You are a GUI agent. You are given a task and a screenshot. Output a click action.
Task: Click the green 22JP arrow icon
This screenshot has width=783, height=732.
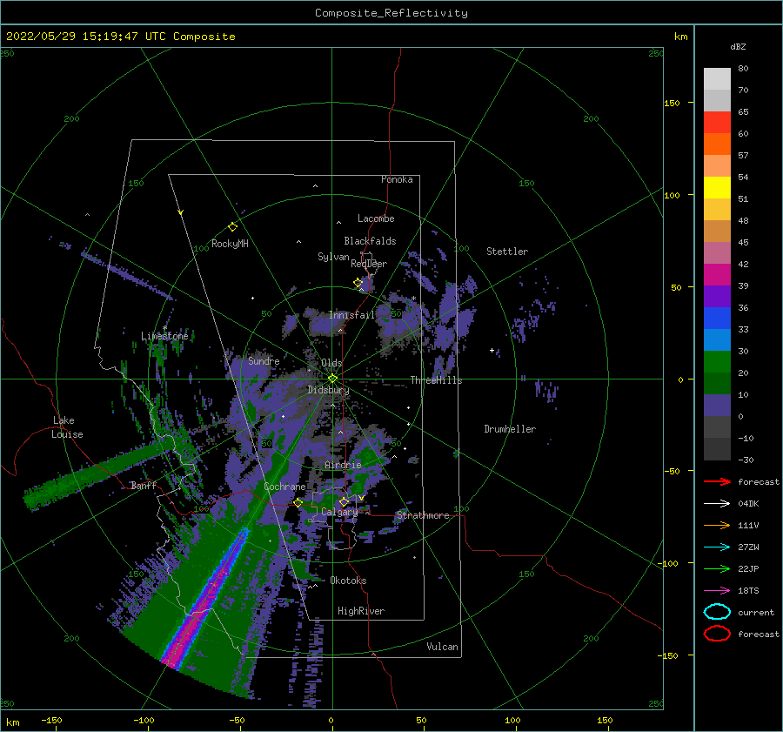coord(717,568)
